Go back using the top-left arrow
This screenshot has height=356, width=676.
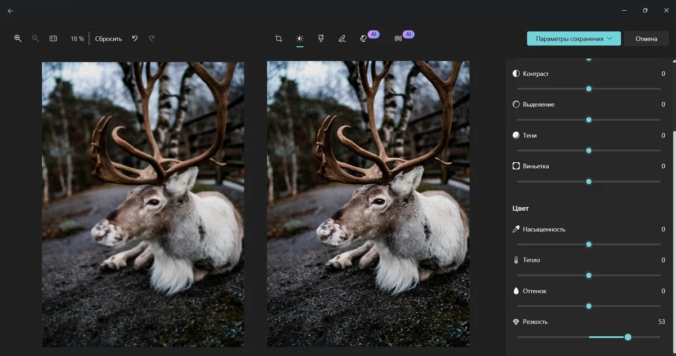coord(10,11)
